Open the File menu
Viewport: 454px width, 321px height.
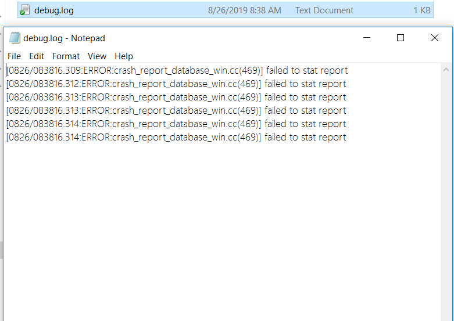click(14, 56)
